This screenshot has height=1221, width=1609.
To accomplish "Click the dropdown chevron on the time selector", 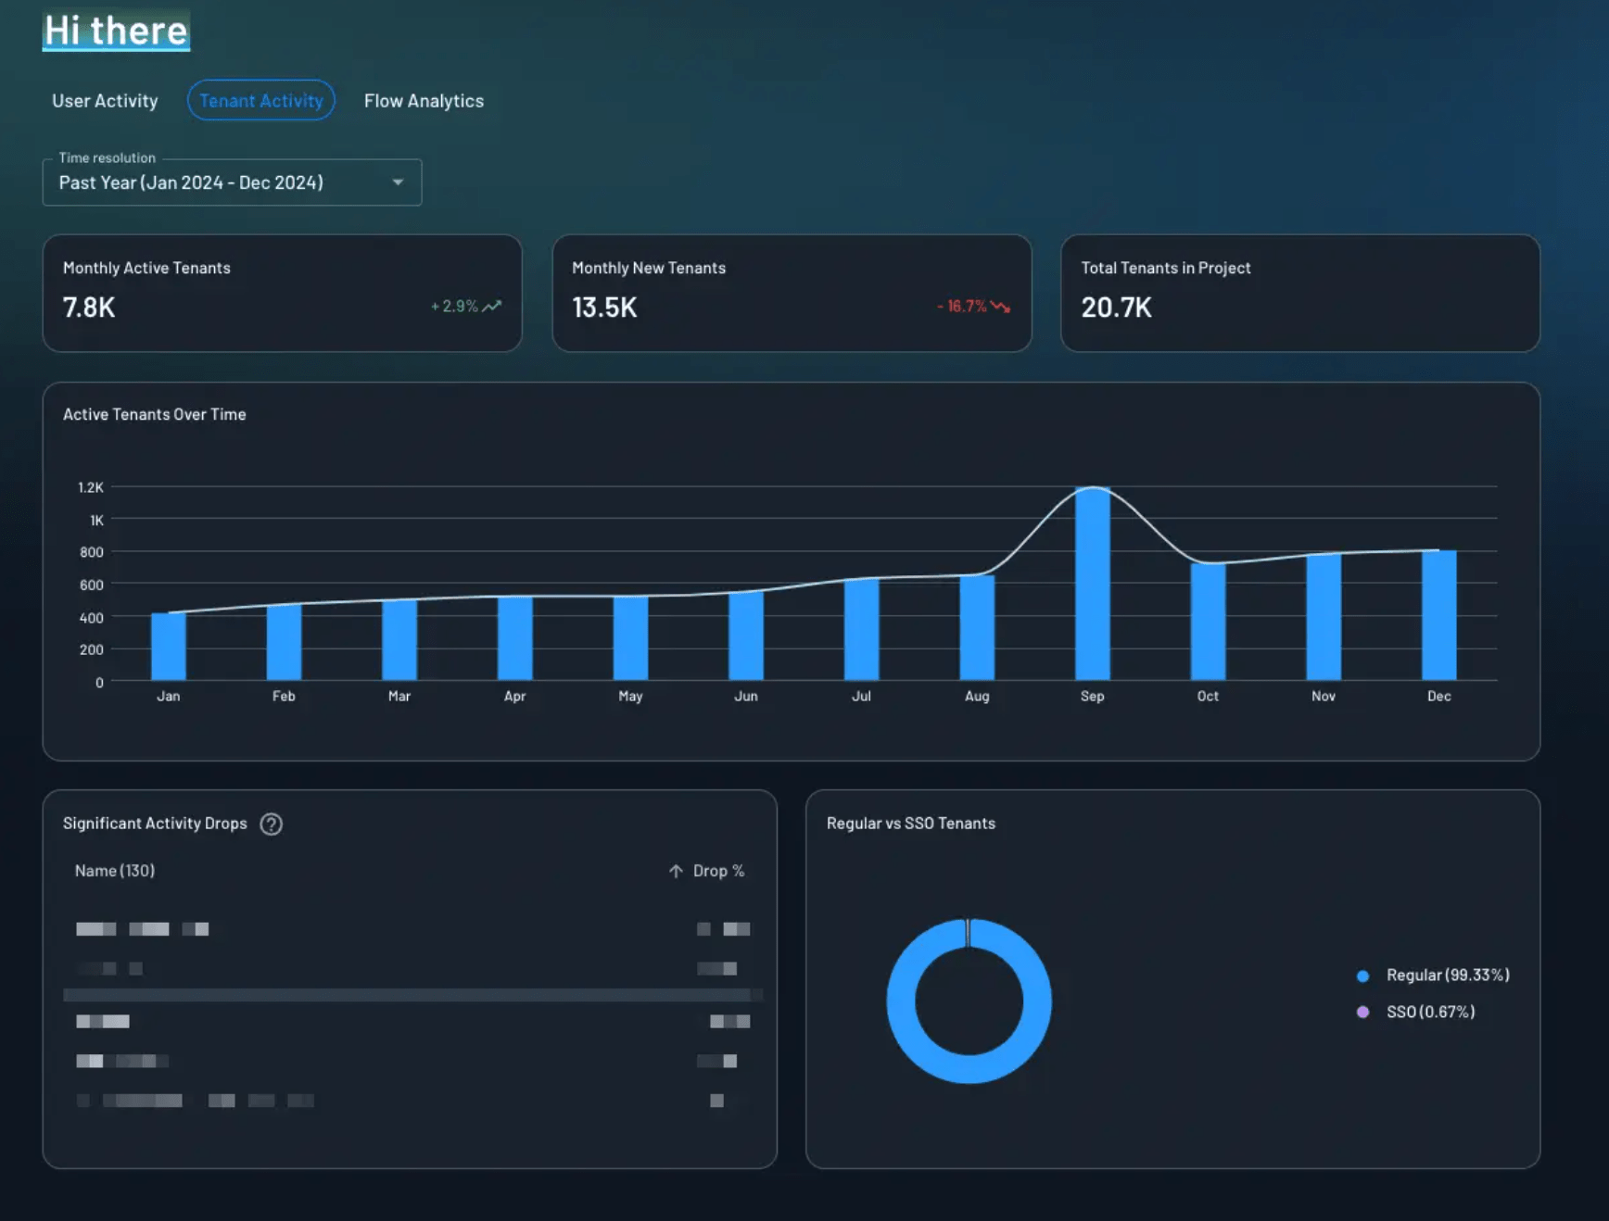I will [398, 183].
